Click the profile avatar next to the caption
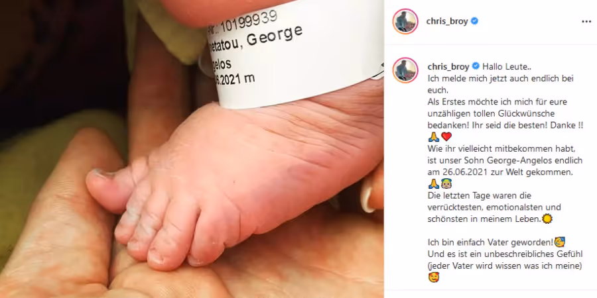This screenshot has height=298, width=597. click(405, 70)
